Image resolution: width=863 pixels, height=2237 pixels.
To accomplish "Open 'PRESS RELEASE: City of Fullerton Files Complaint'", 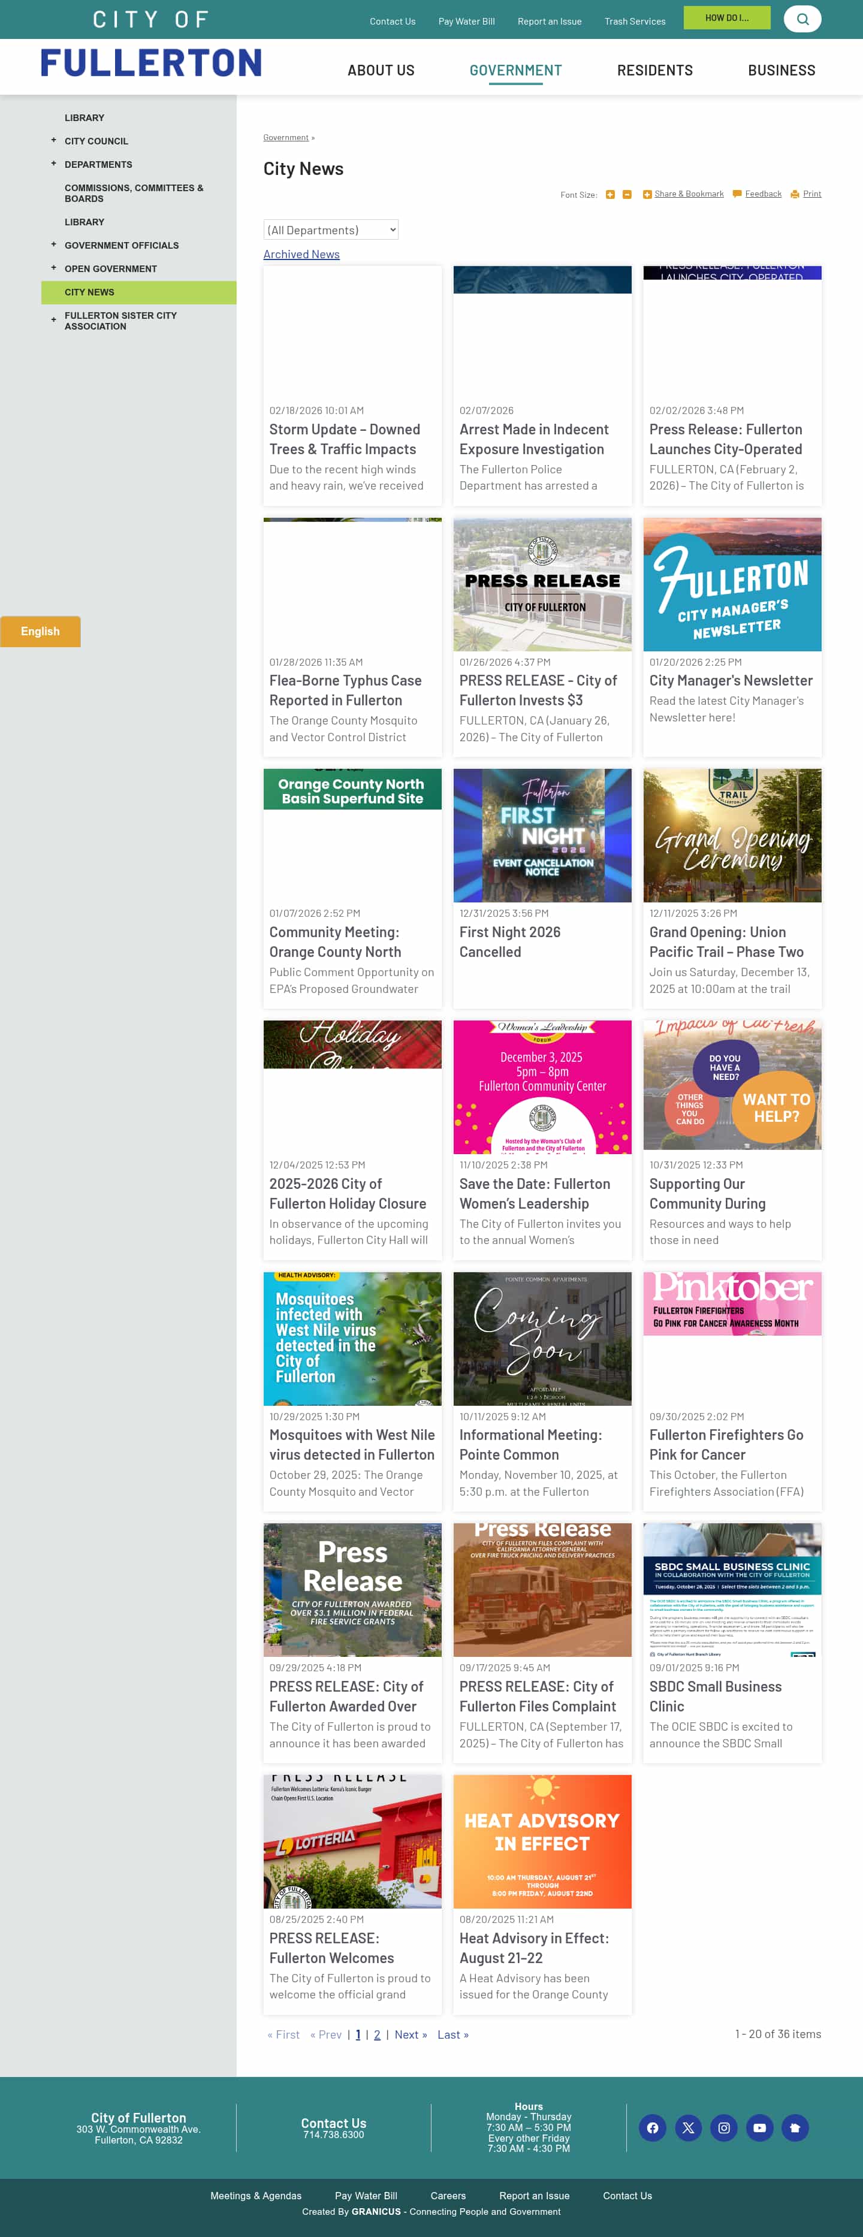I will 538,1697.
